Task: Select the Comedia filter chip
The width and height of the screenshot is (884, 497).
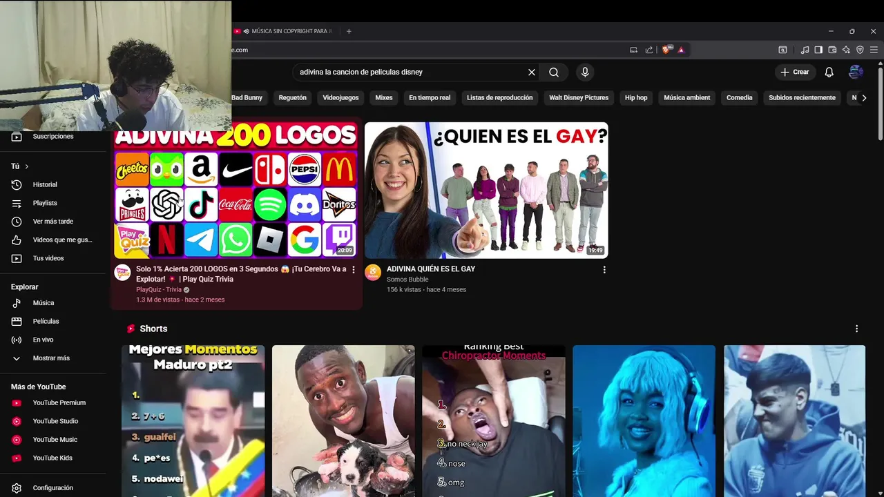Action: point(740,98)
